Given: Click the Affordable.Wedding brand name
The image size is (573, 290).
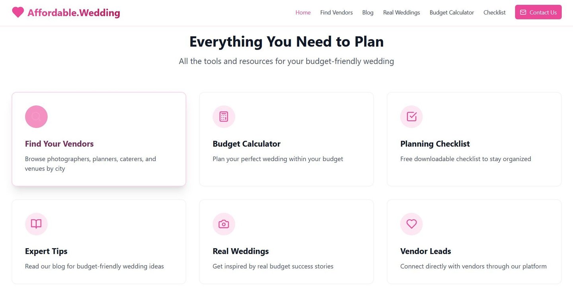Looking at the screenshot, I should coord(74,13).
